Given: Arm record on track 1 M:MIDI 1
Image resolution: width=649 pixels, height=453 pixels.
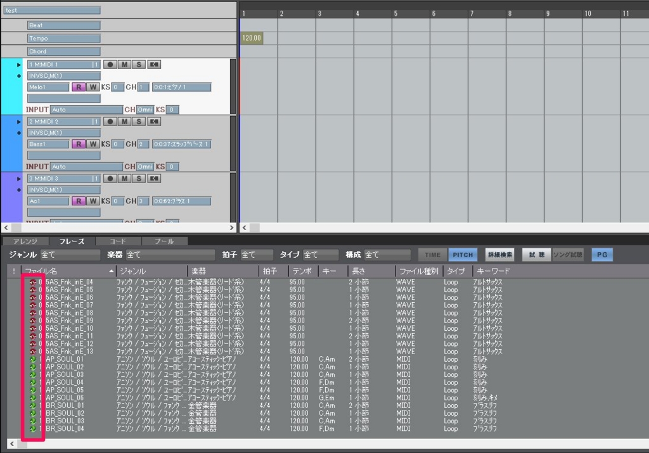Looking at the screenshot, I should pyautogui.click(x=110, y=65).
